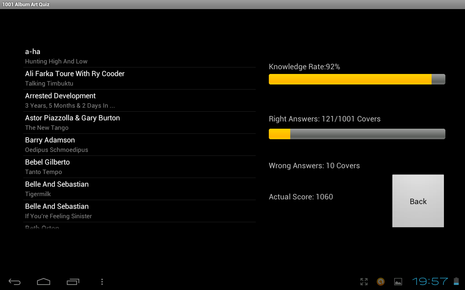Image resolution: width=465 pixels, height=290 pixels.
Task: Select Astor Piazzolla & Gary Burton entry
Action: [139, 123]
